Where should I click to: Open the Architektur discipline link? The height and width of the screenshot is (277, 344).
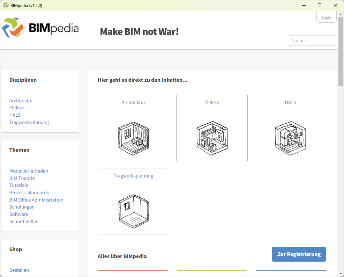[21, 101]
